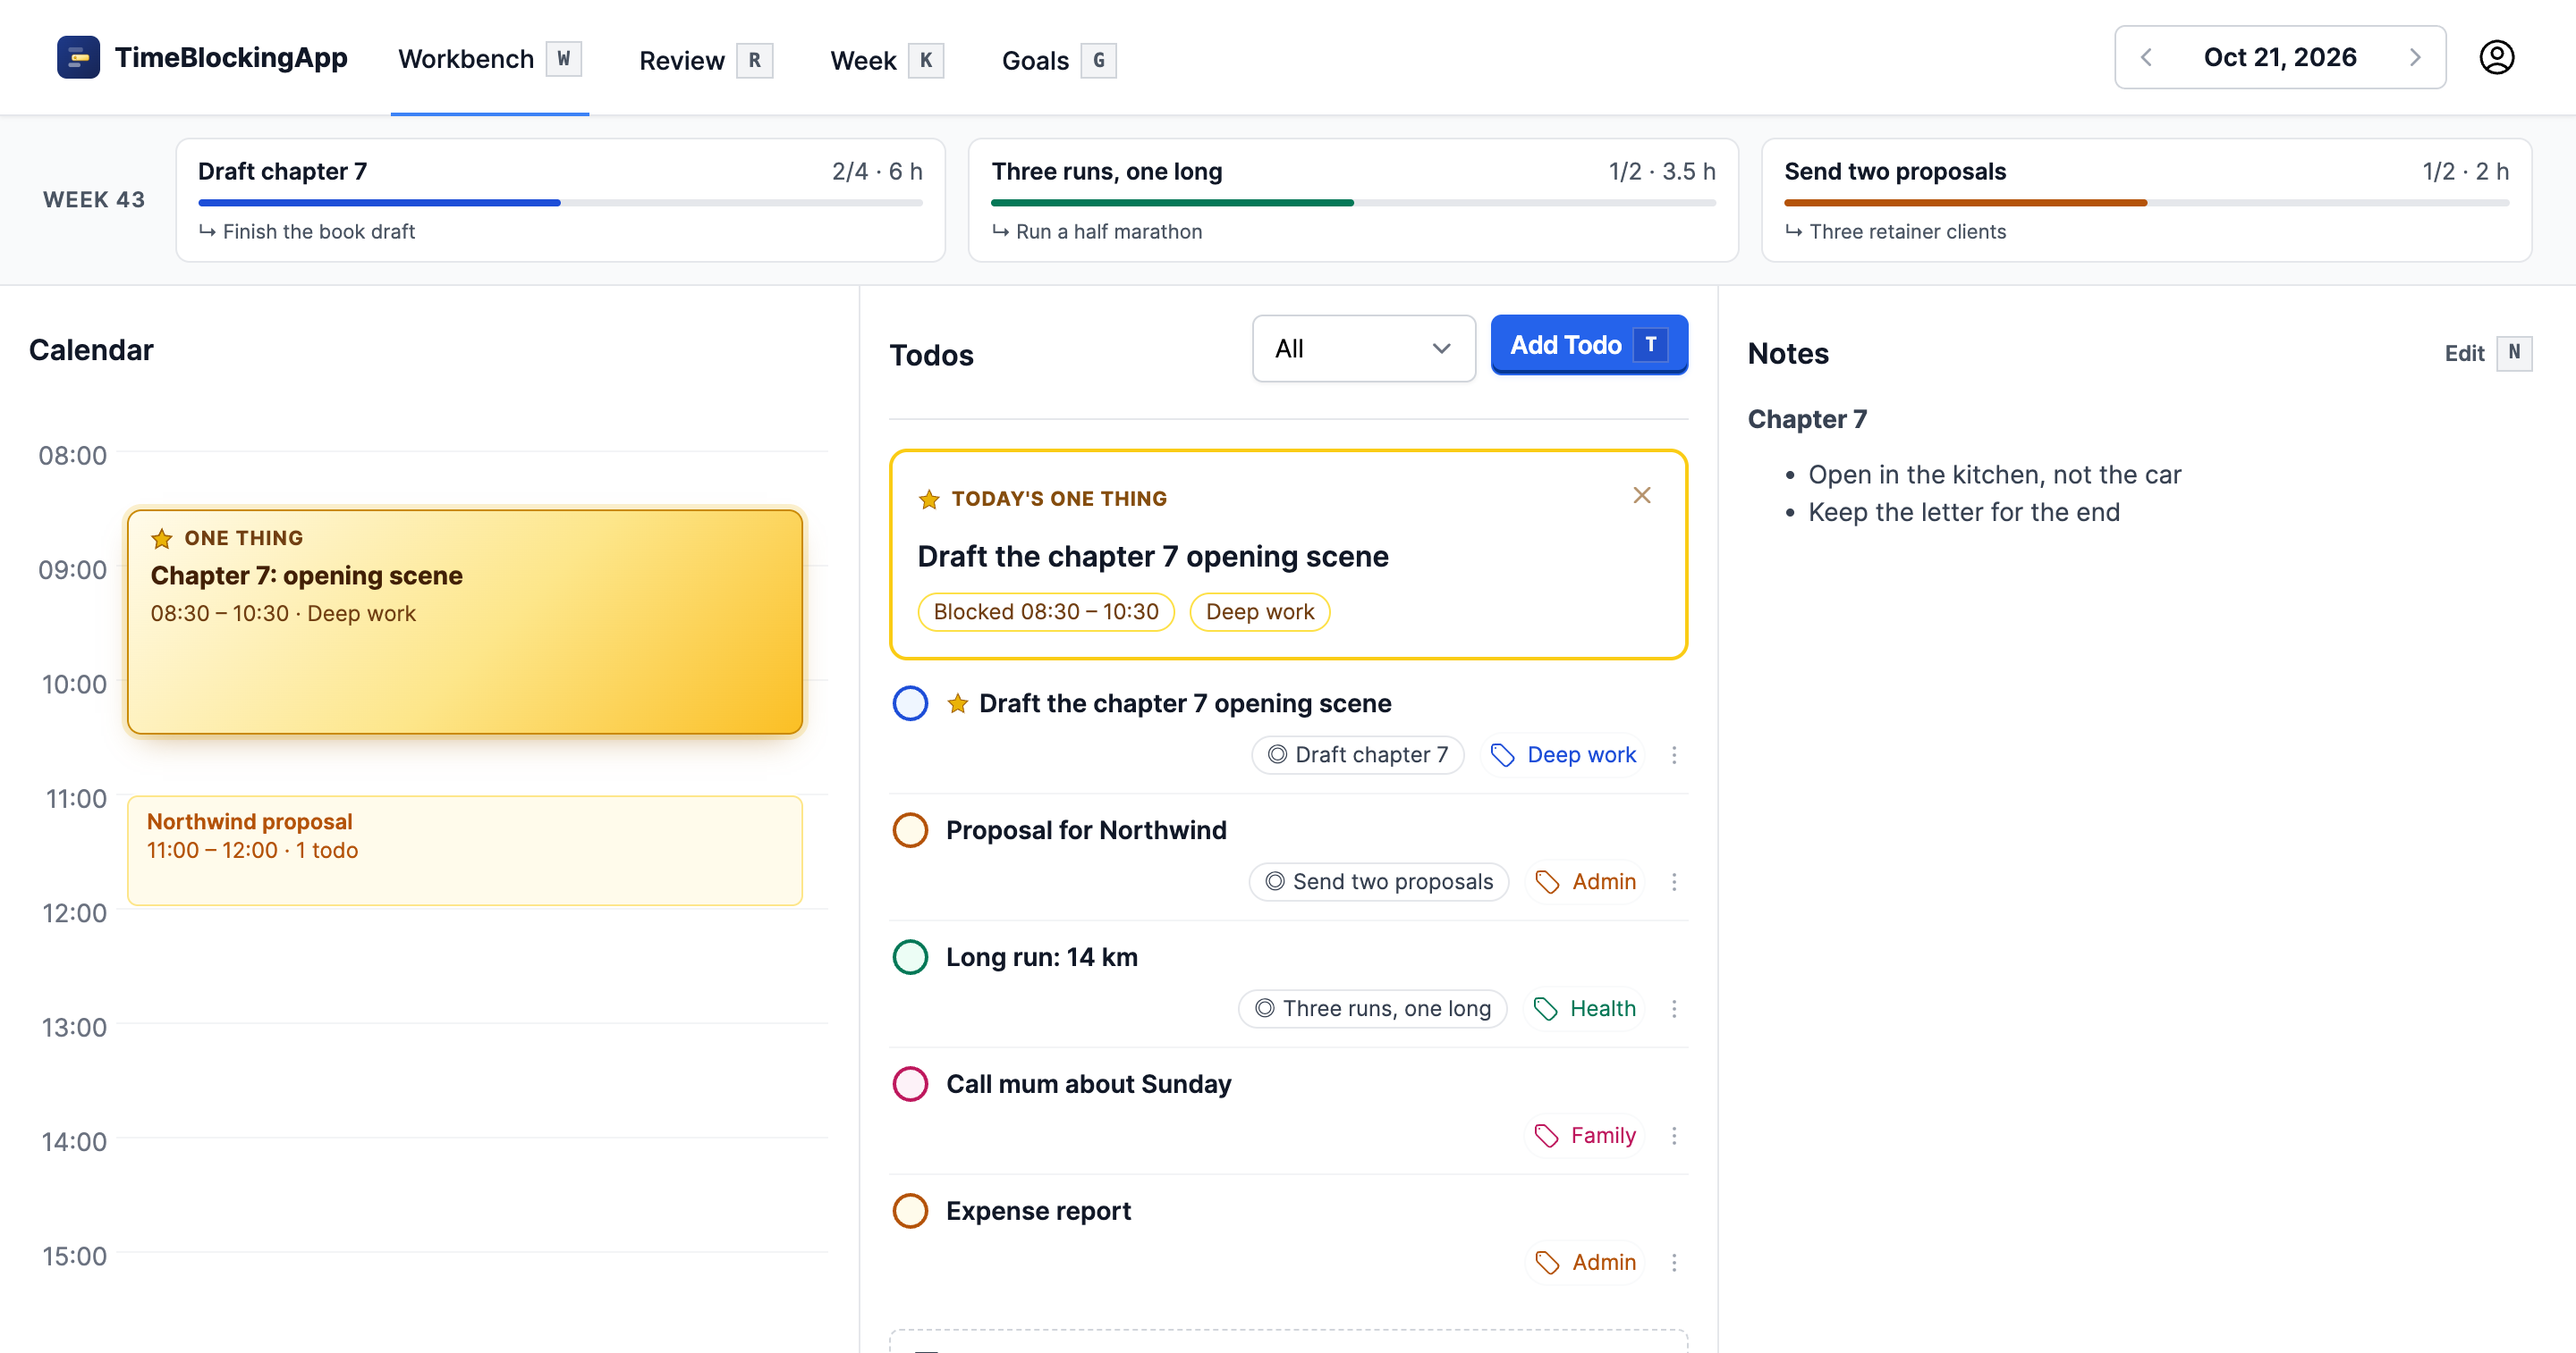Click the Three runs, one long progress bar
Screen dimensions: 2576x1353
coord(1353,203)
